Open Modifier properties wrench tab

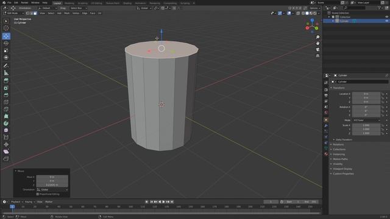point(326,126)
